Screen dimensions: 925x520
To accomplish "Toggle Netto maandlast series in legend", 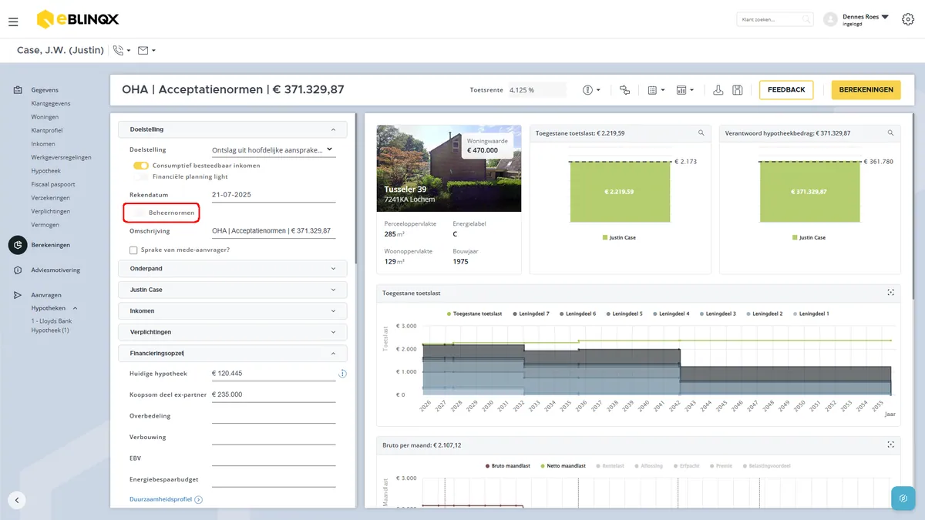I will (564, 466).
